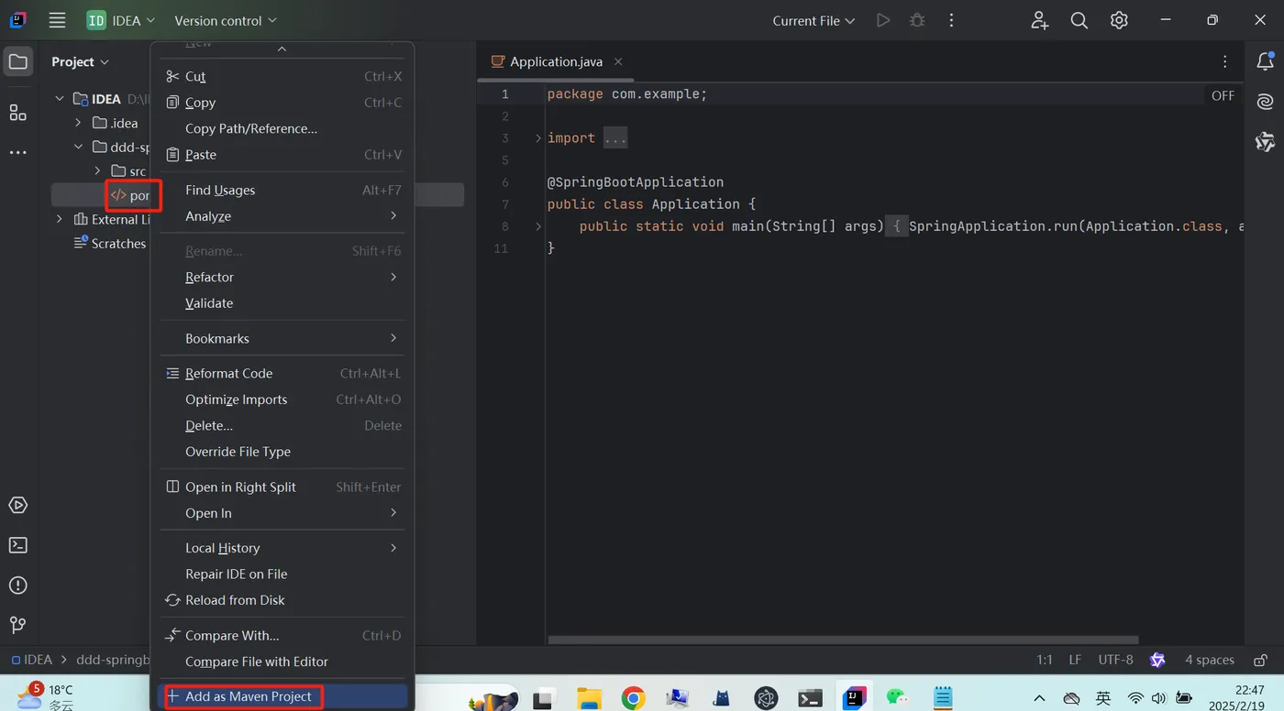
Task: Expand the .idea folder in project tree
Action: pyautogui.click(x=79, y=123)
